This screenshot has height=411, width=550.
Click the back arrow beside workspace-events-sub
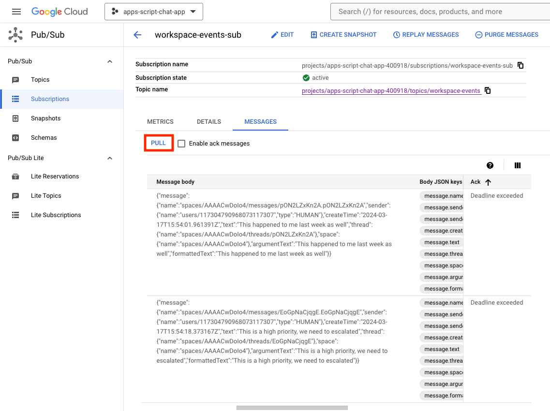[137, 35]
